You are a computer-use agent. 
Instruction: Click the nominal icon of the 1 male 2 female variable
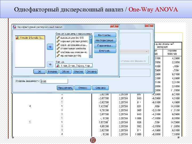pyautogui.click(x=18, y=38)
